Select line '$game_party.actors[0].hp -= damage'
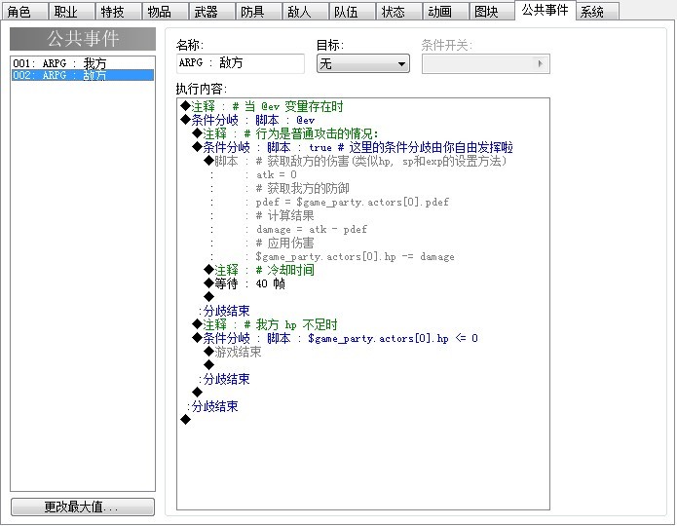677x526 pixels. 355,256
